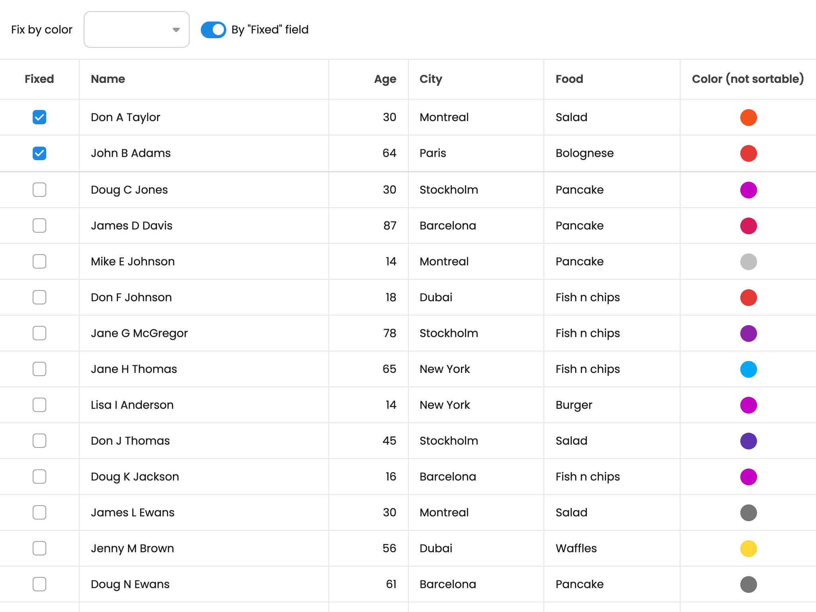This screenshot has height=612, width=816.
Task: Click the Color (not sortable) header
Action: 748,79
